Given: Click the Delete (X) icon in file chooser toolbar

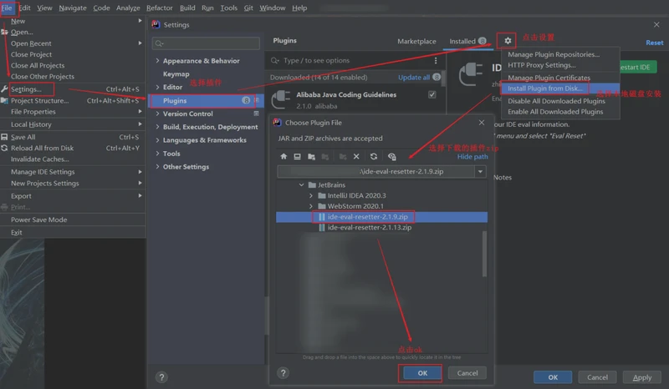Looking at the screenshot, I should pyautogui.click(x=356, y=156).
